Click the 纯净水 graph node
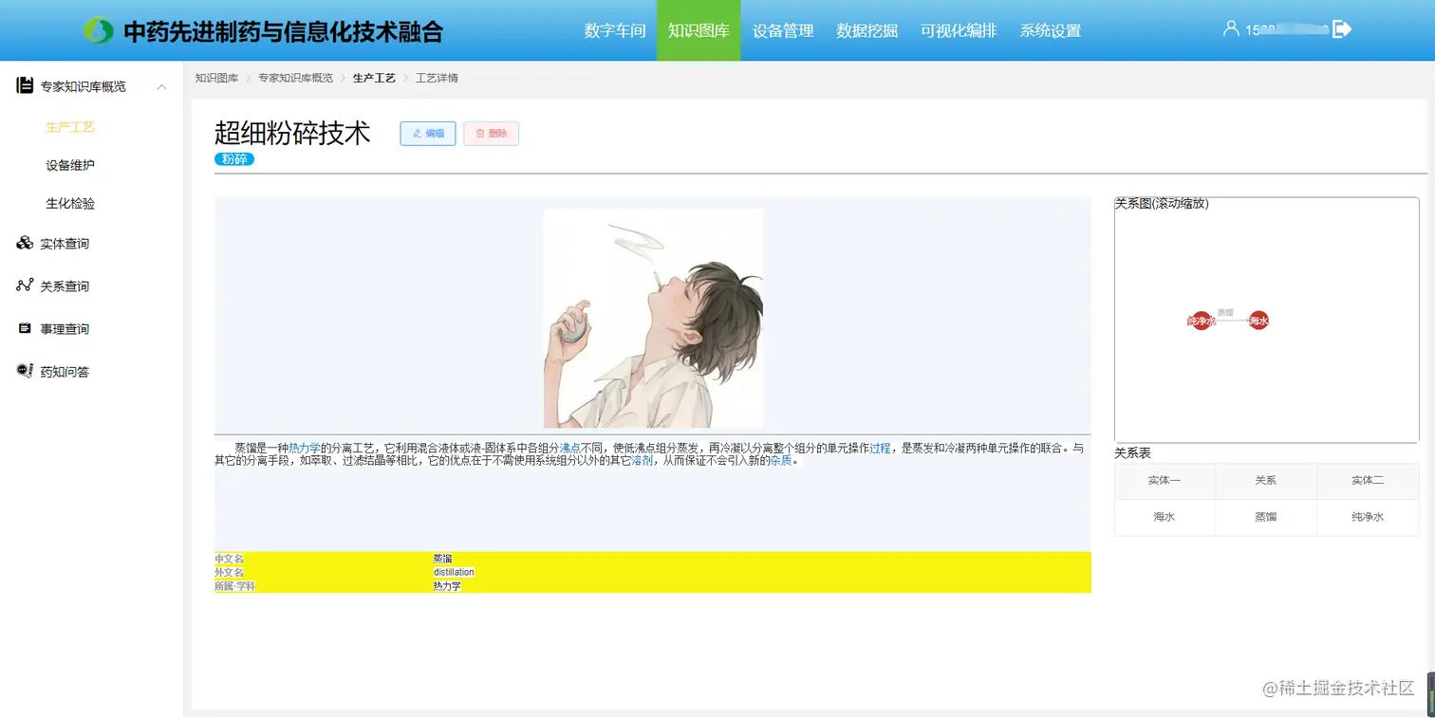This screenshot has width=1435, height=718. (1202, 321)
